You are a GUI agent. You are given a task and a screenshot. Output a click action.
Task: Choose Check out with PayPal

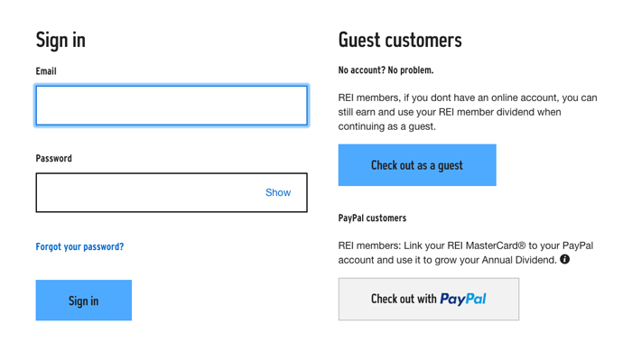tap(429, 299)
